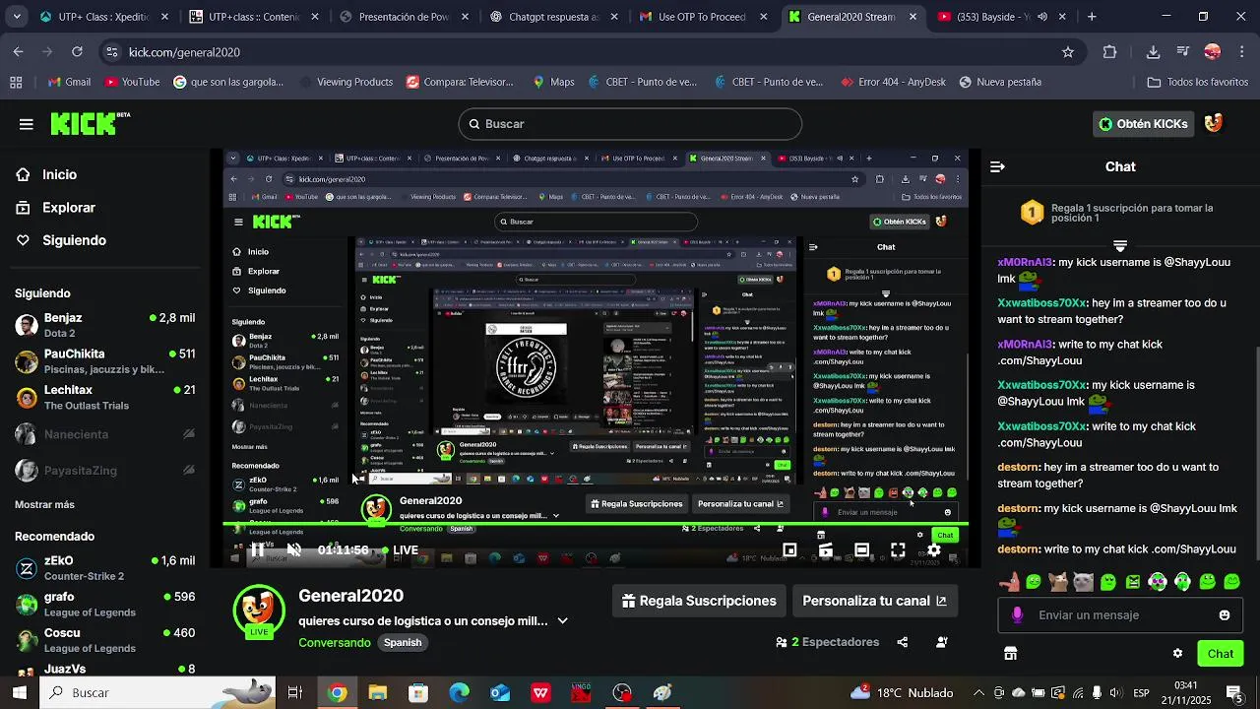Insert the tan cat emote
The image size is (1260, 709).
coord(1058,582)
